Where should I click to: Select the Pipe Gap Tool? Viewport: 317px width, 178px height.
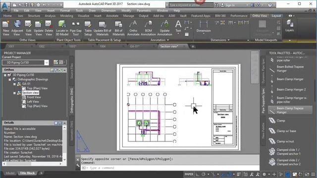pyautogui.click(x=75, y=28)
